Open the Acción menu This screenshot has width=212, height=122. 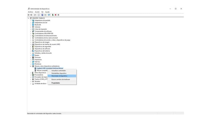click(x=37, y=12)
